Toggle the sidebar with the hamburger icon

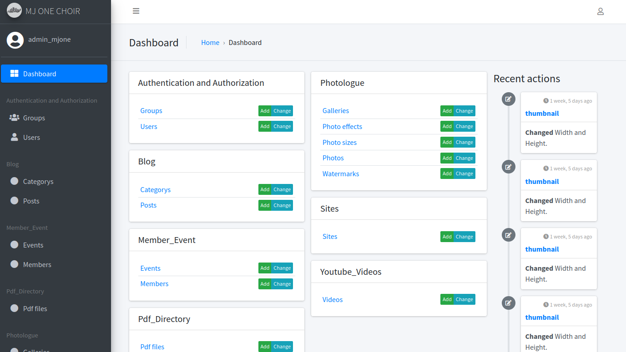click(x=136, y=11)
